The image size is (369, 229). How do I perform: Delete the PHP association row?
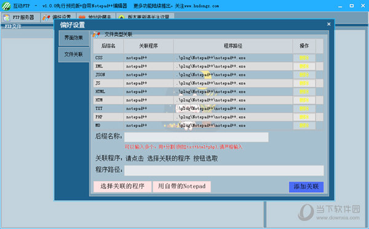pyautogui.click(x=304, y=117)
